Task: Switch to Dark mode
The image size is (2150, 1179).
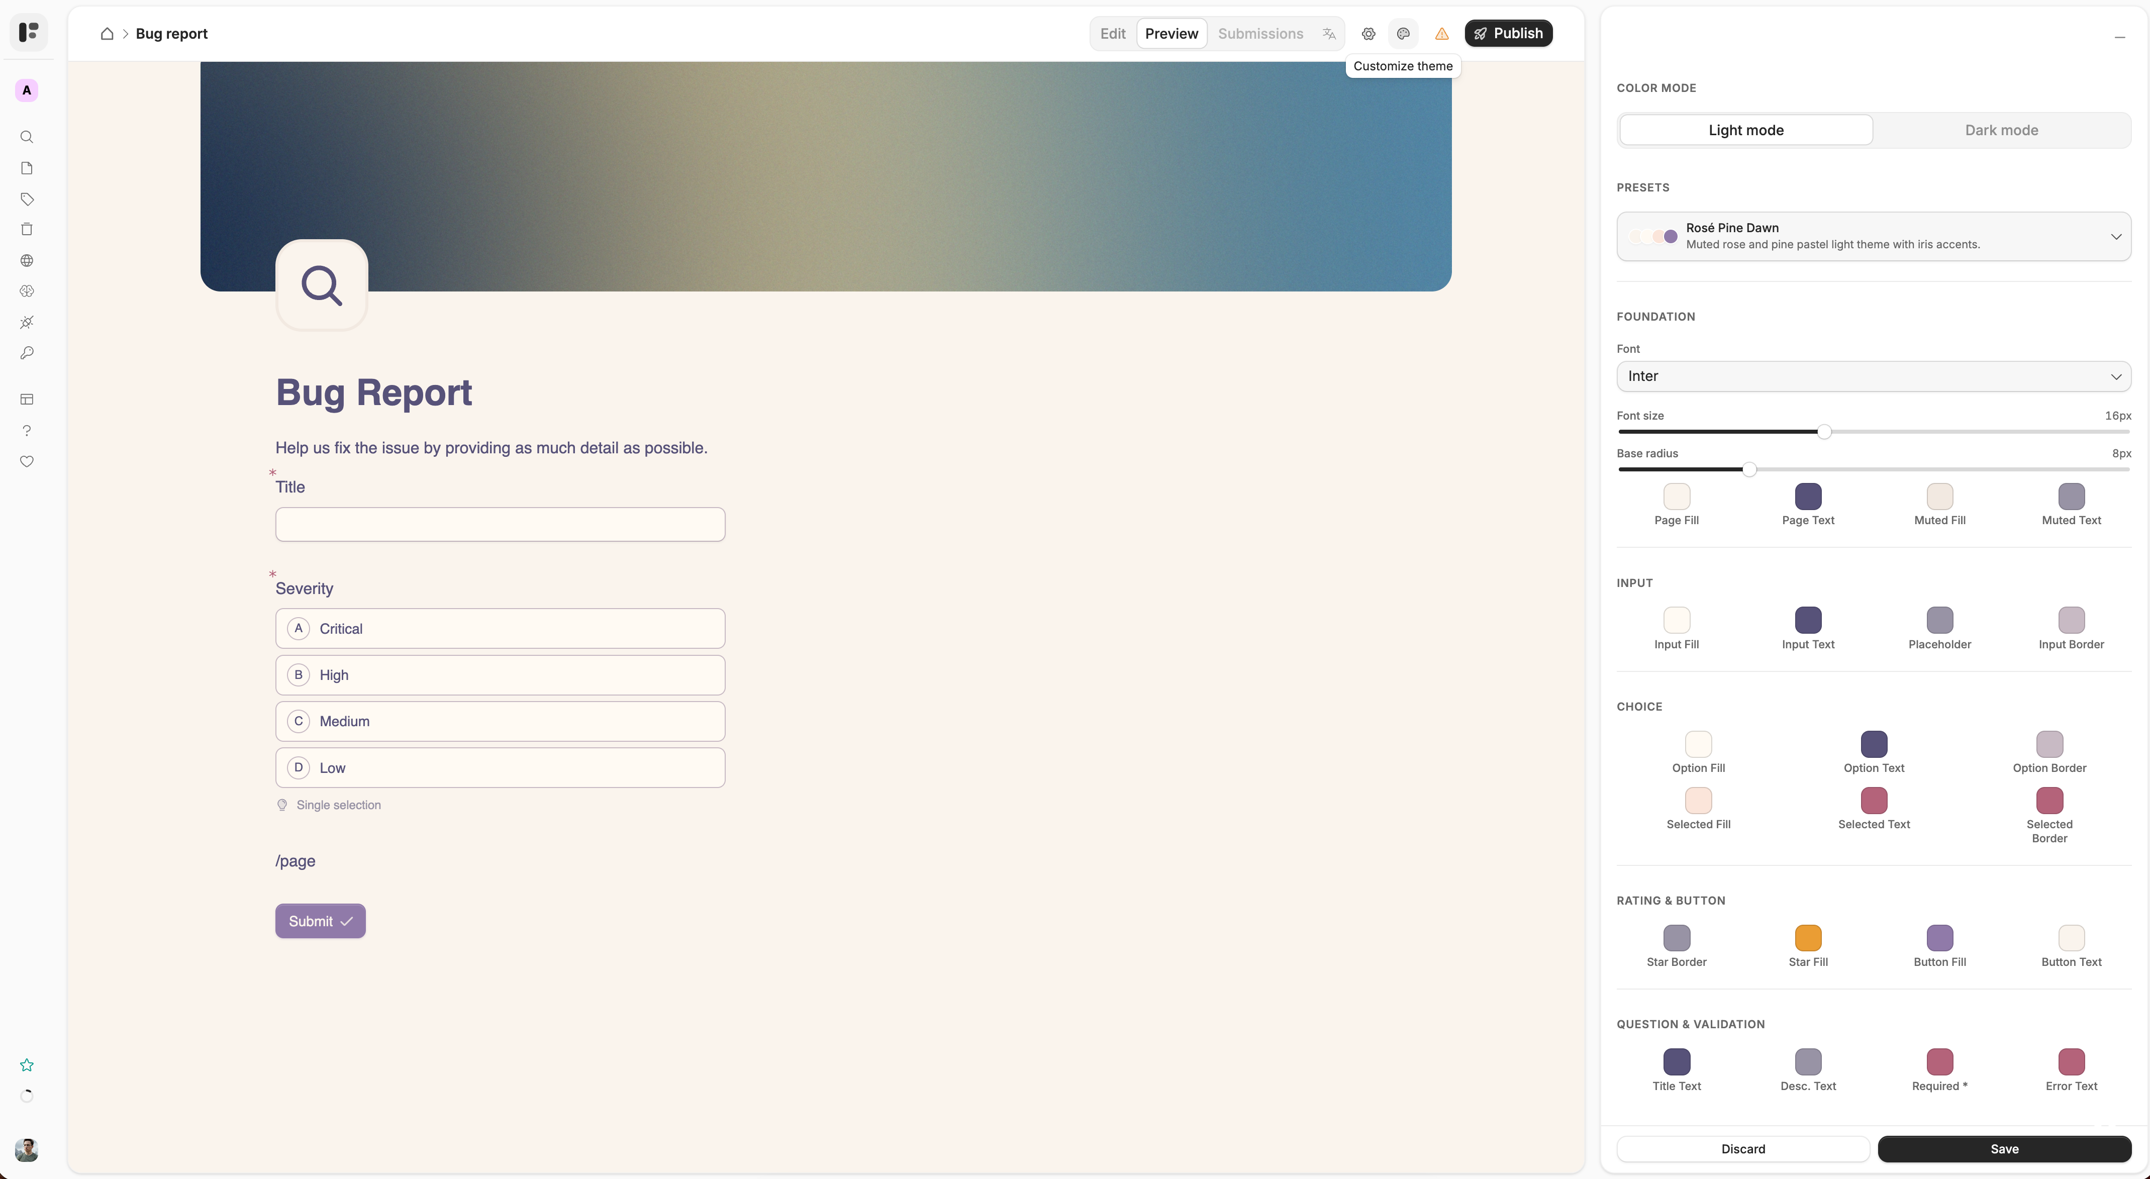Action: click(2001, 130)
